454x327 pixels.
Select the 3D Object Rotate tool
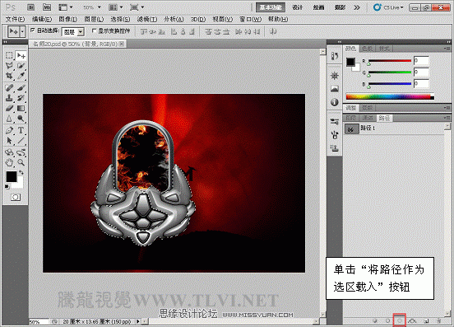coord(9,152)
